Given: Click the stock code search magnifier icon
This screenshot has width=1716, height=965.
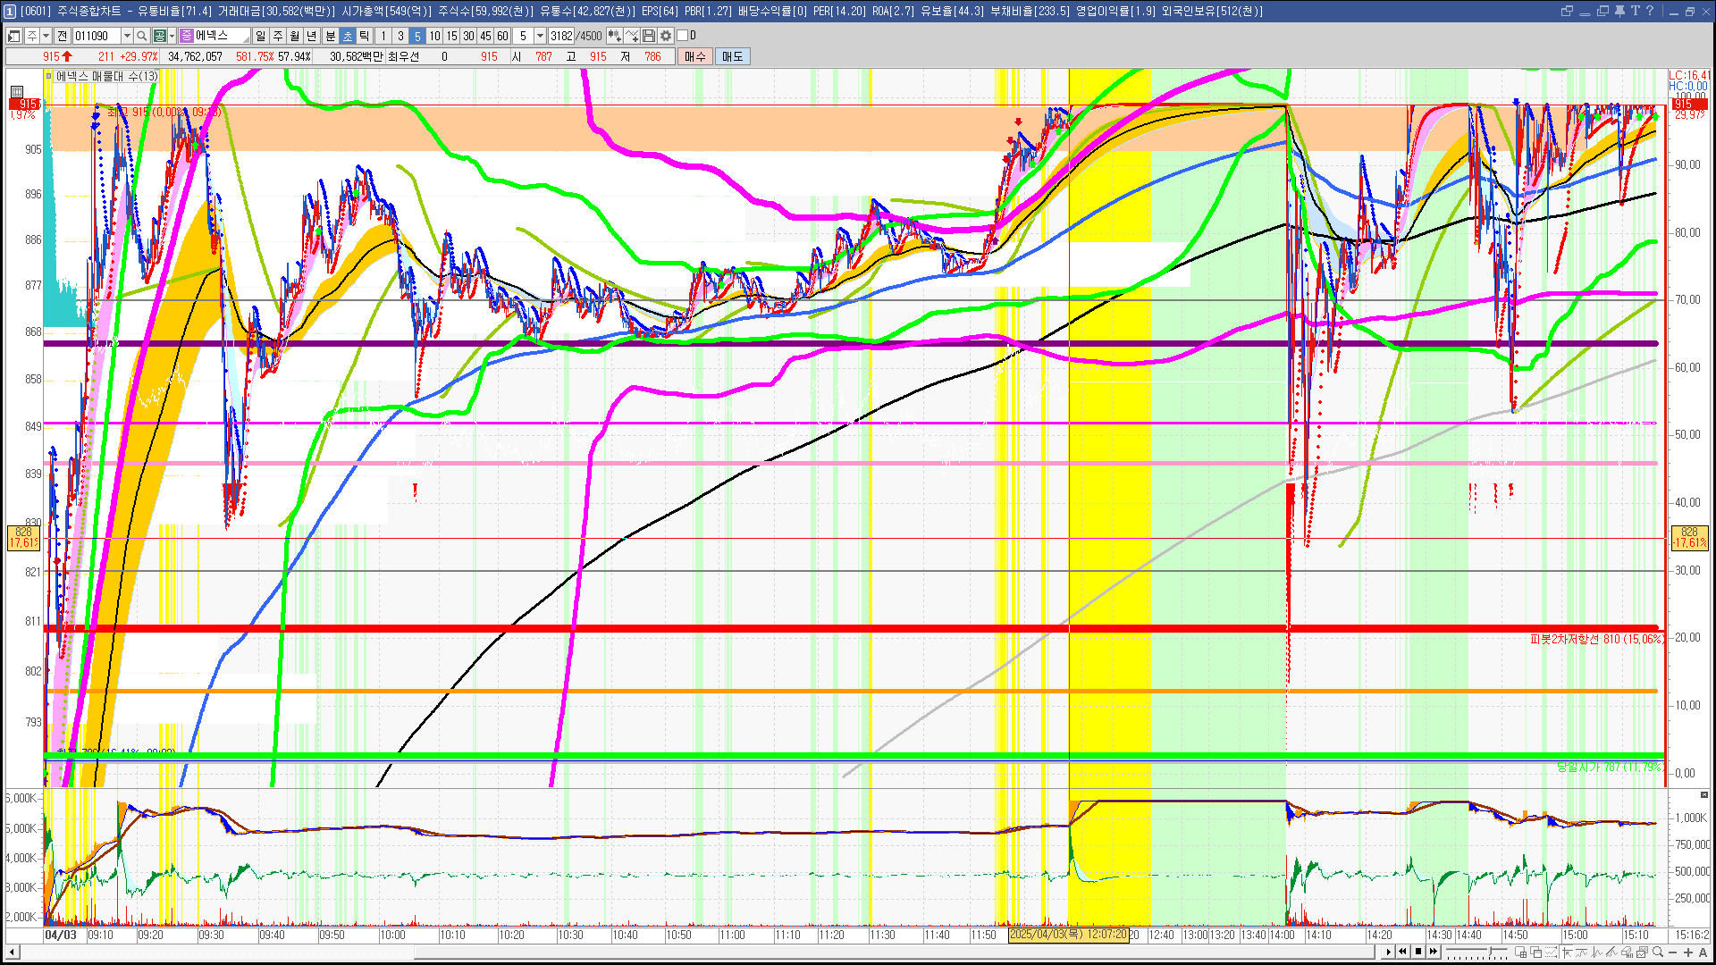Looking at the screenshot, I should 141,36.
